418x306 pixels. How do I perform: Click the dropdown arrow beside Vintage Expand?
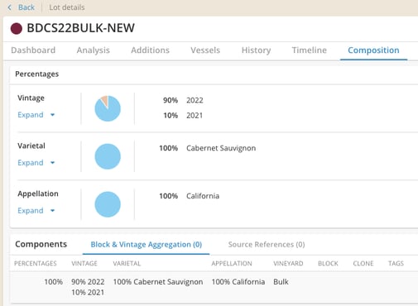(52, 115)
